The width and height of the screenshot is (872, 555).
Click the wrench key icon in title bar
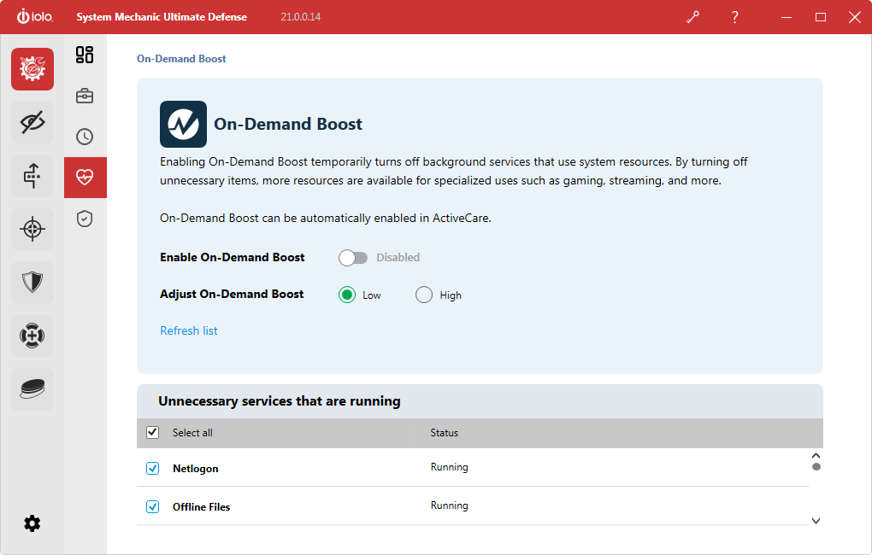(693, 17)
